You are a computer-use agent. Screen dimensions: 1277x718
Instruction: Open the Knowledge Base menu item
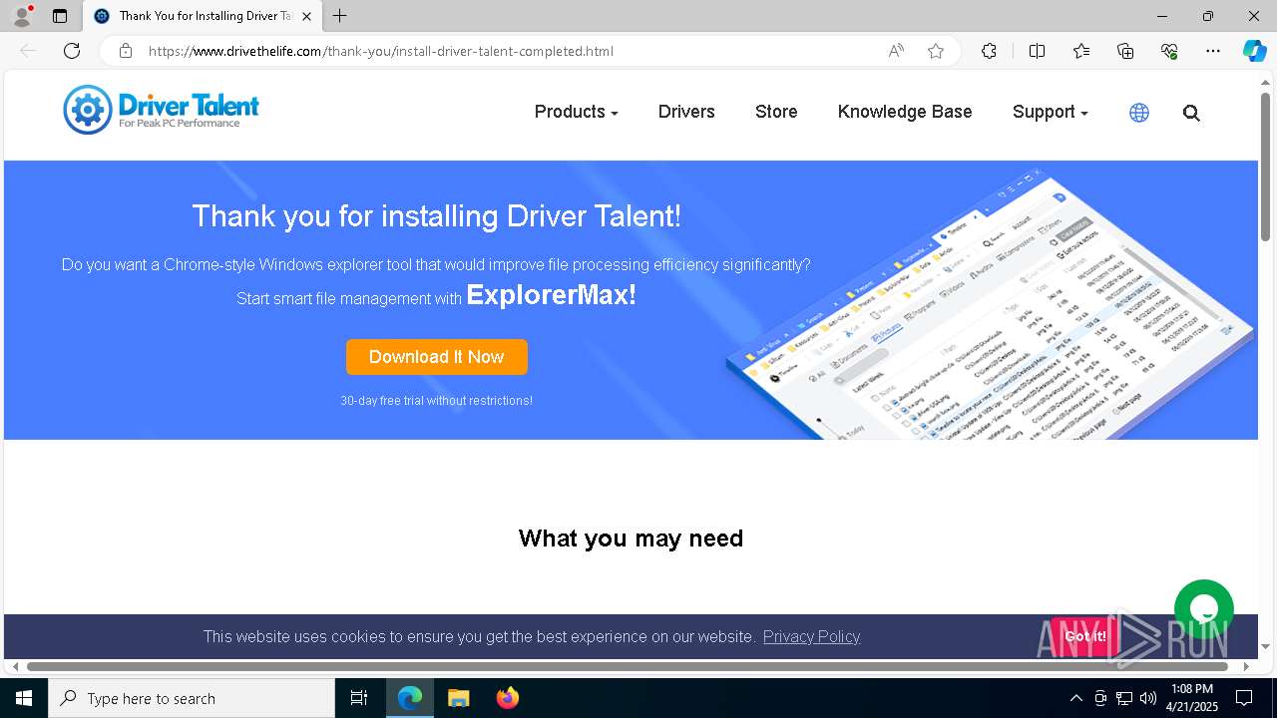pyautogui.click(x=905, y=112)
